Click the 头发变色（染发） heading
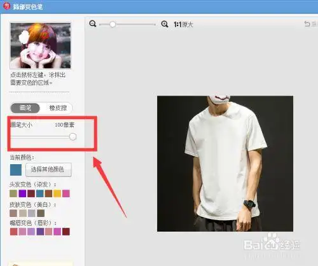The image size is (318, 266). (33, 185)
